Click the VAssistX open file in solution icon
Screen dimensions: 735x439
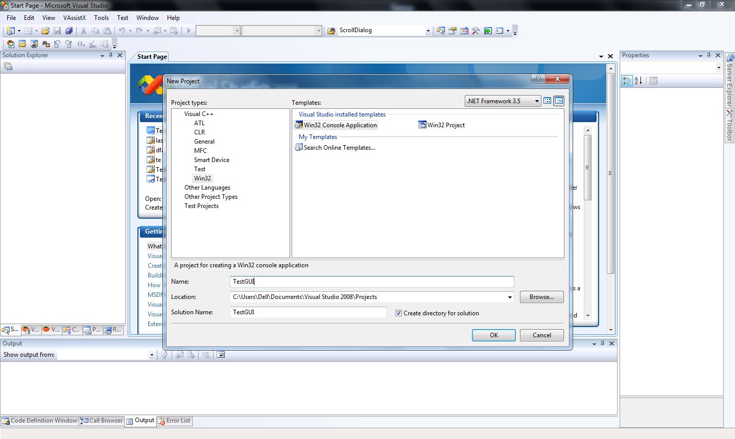pyautogui.click(x=22, y=44)
